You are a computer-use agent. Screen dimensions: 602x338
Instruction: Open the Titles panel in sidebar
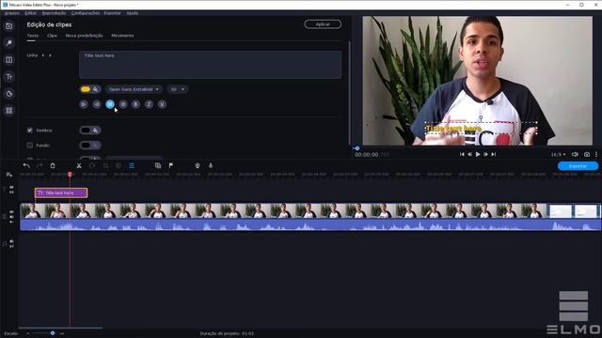[9, 77]
